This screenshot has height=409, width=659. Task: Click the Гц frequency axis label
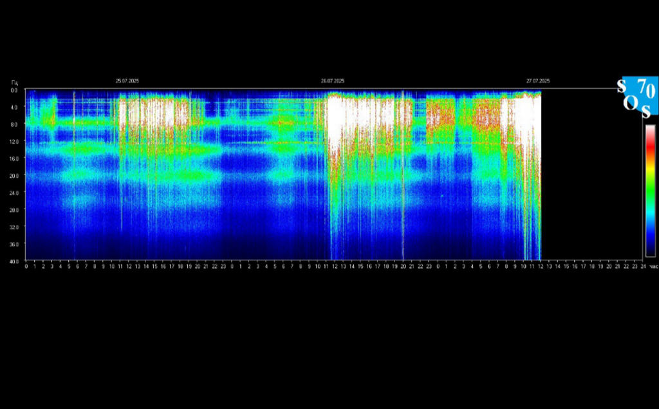click(14, 82)
